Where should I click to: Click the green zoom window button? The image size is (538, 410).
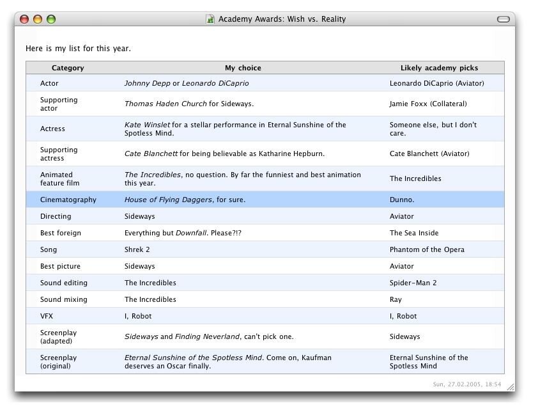click(x=51, y=19)
